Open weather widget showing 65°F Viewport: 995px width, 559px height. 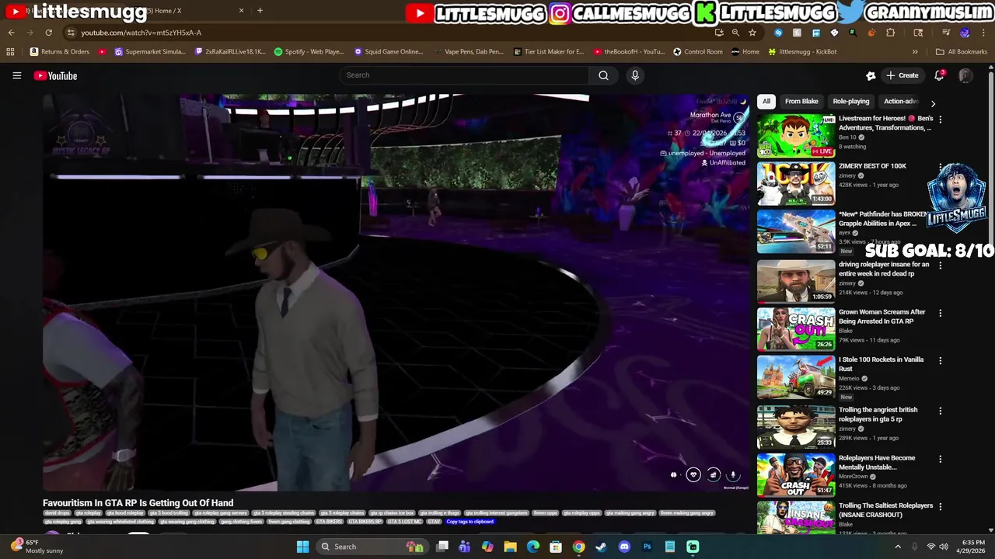[x=38, y=547]
